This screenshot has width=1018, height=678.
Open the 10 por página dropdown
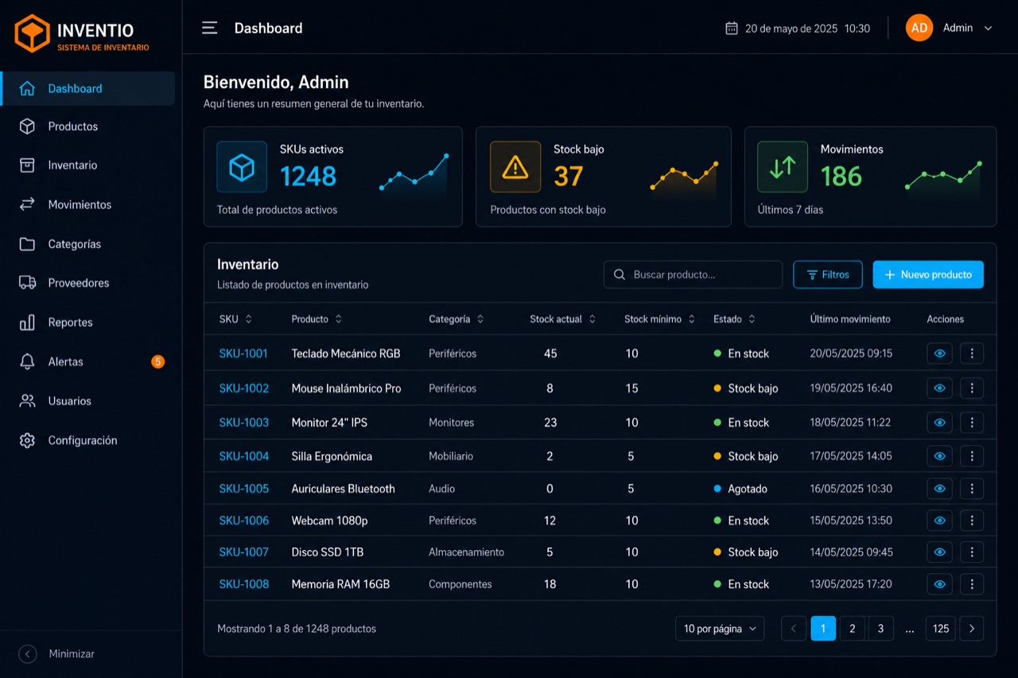[x=720, y=628]
